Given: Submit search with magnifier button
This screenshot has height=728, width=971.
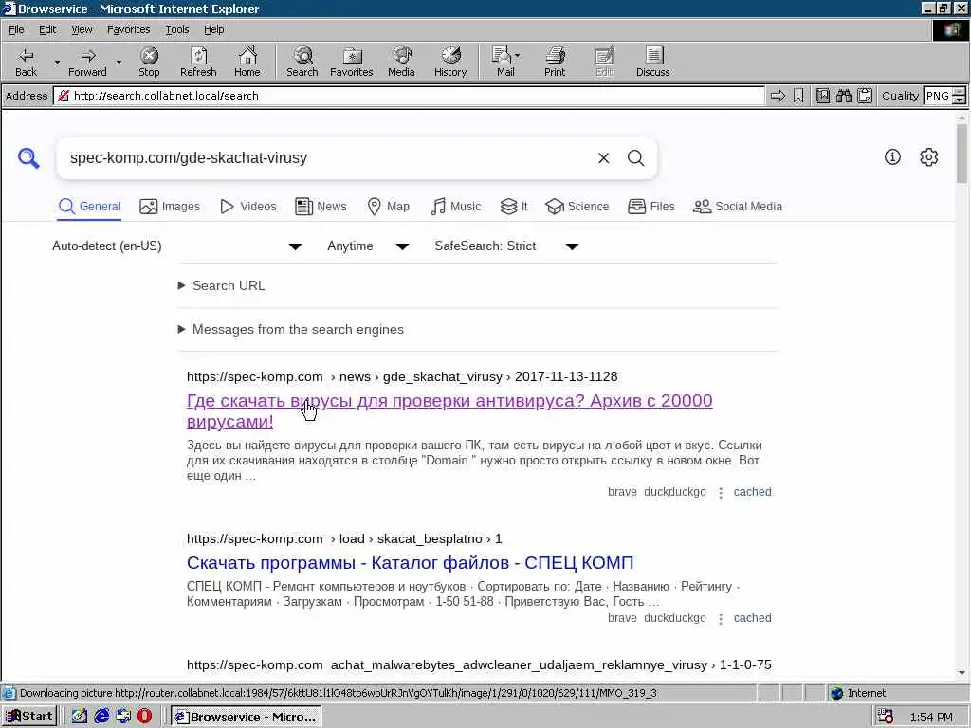Looking at the screenshot, I should 636,158.
